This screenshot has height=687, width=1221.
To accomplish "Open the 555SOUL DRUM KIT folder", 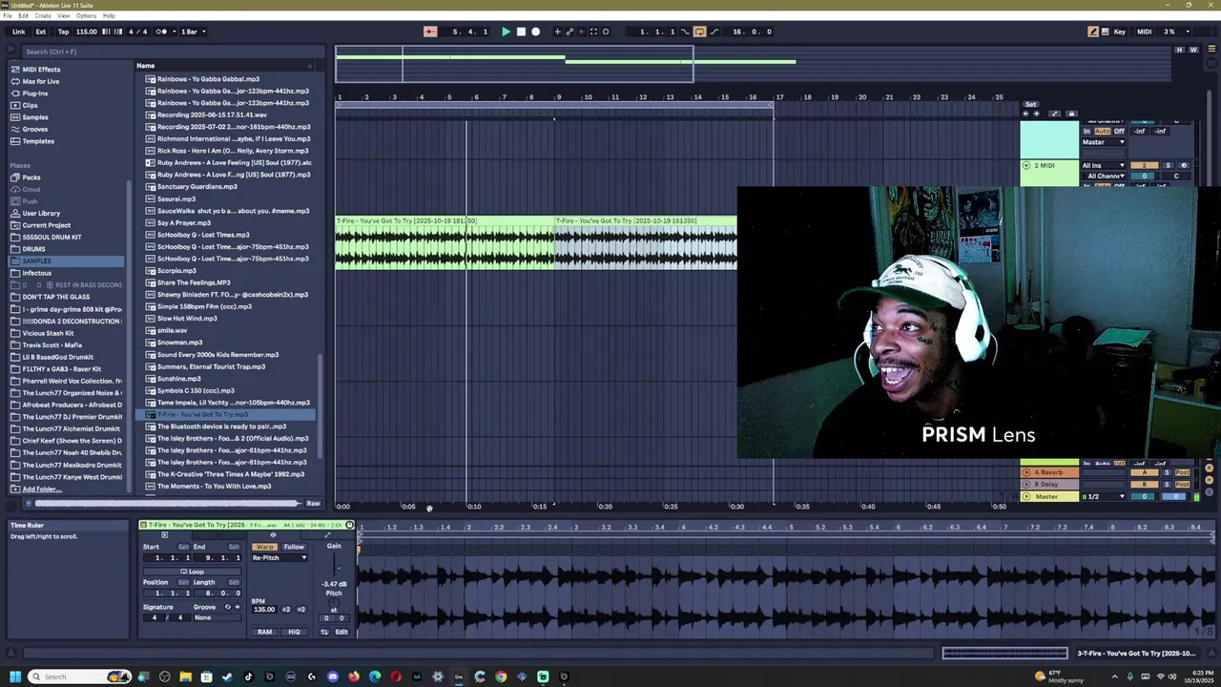I will tap(52, 238).
